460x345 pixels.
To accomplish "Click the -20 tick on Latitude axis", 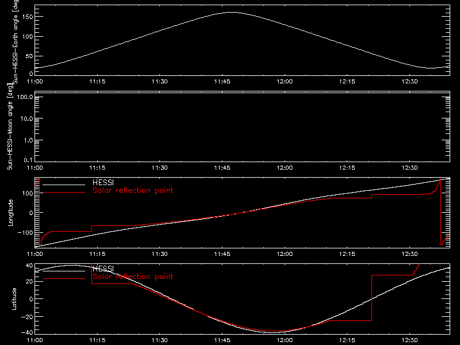I will point(27,317).
